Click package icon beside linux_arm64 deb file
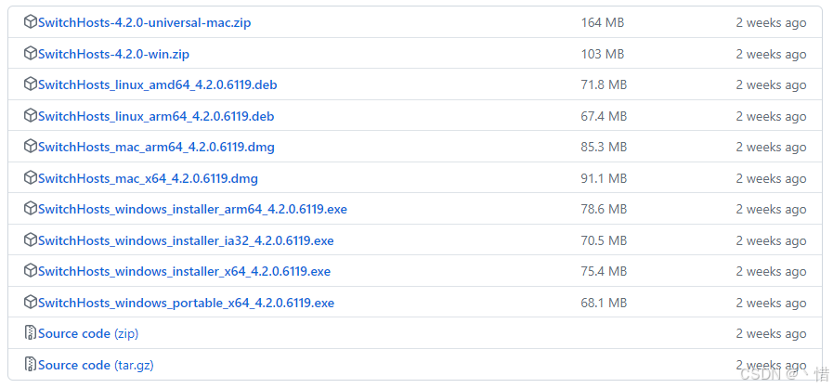This screenshot has height=388, width=833. (x=31, y=116)
